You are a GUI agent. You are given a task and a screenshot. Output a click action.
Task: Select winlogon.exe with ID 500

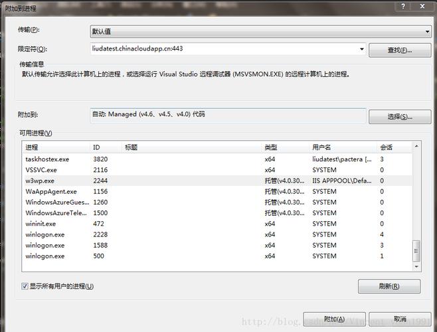(x=217, y=256)
